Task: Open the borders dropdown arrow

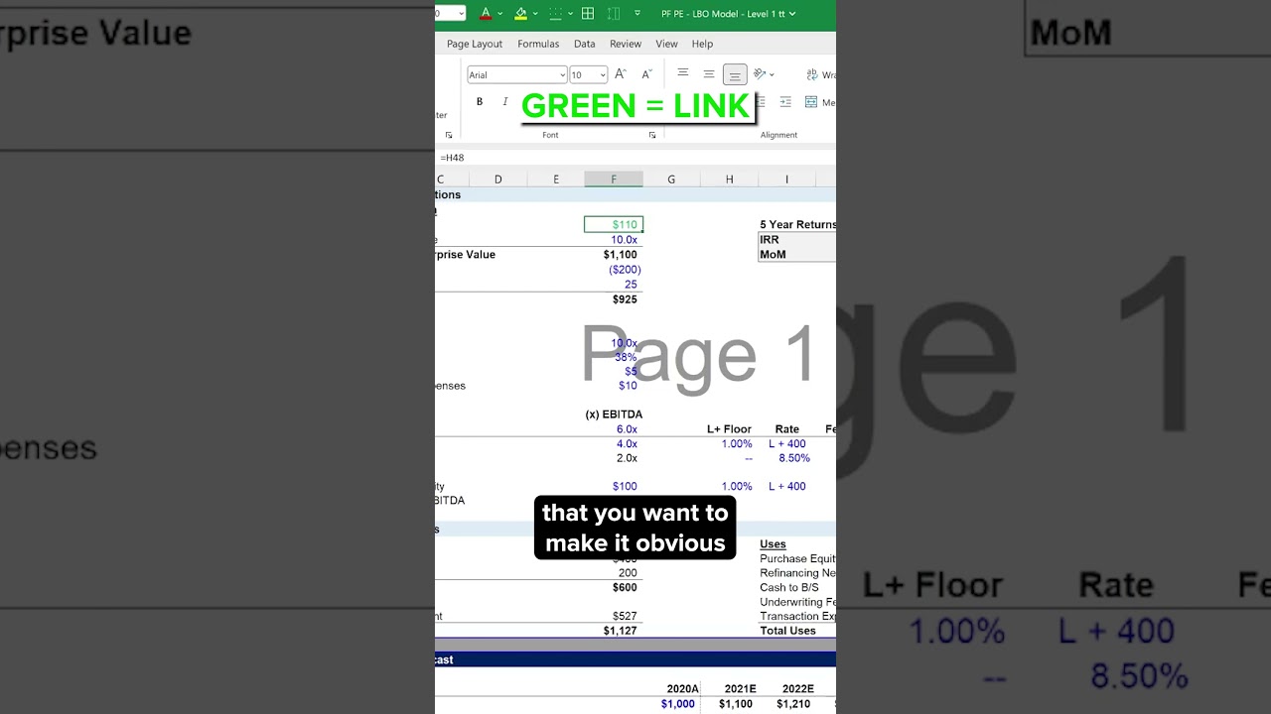Action: pyautogui.click(x=570, y=14)
